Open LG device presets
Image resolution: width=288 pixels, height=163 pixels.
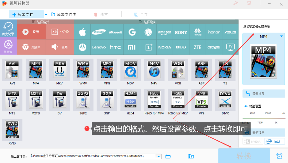[x=148, y=32]
